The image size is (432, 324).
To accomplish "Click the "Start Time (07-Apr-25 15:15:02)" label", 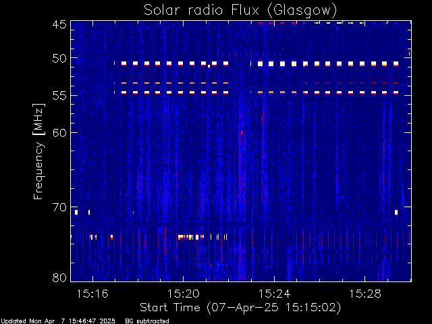I will (x=240, y=308).
